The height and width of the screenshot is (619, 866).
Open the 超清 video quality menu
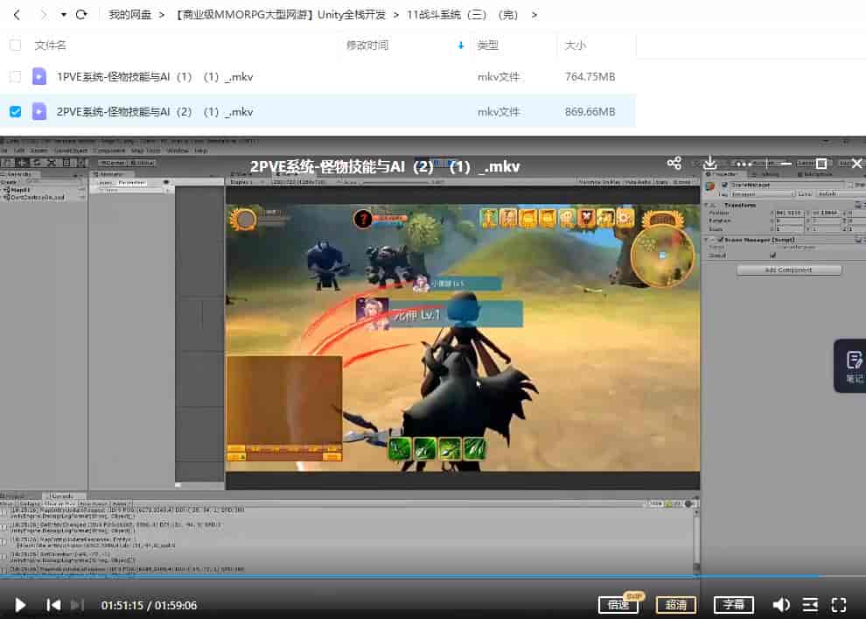(x=676, y=604)
